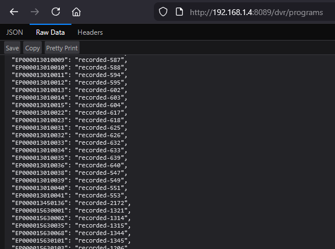Click the value "recorded-594"
This screenshot has width=335, height=249.
[99, 75]
